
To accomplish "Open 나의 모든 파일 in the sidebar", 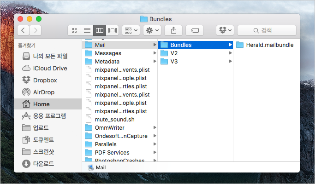I will tap(48, 56).
